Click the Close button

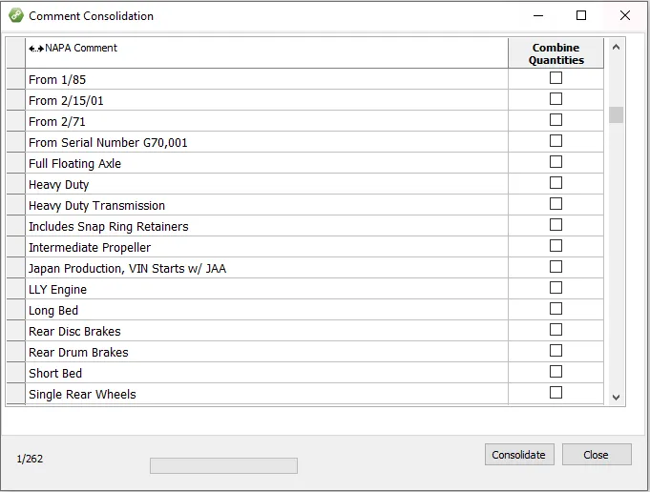(597, 455)
